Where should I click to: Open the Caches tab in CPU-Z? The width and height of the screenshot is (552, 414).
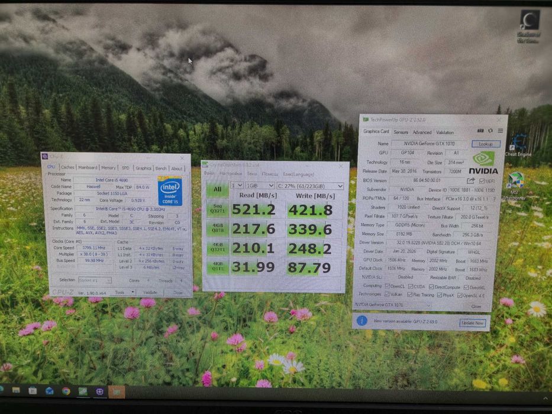coord(67,167)
